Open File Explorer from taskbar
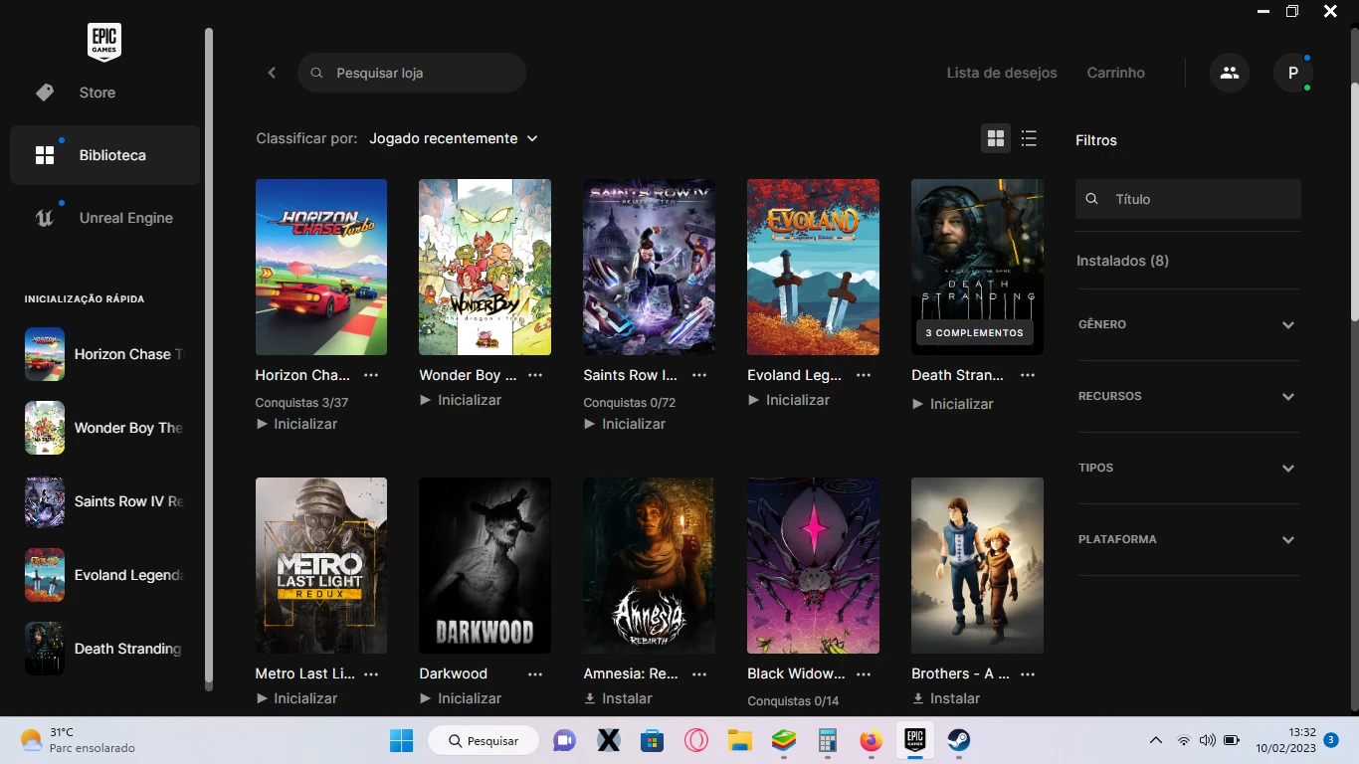This screenshot has width=1359, height=764. click(739, 740)
